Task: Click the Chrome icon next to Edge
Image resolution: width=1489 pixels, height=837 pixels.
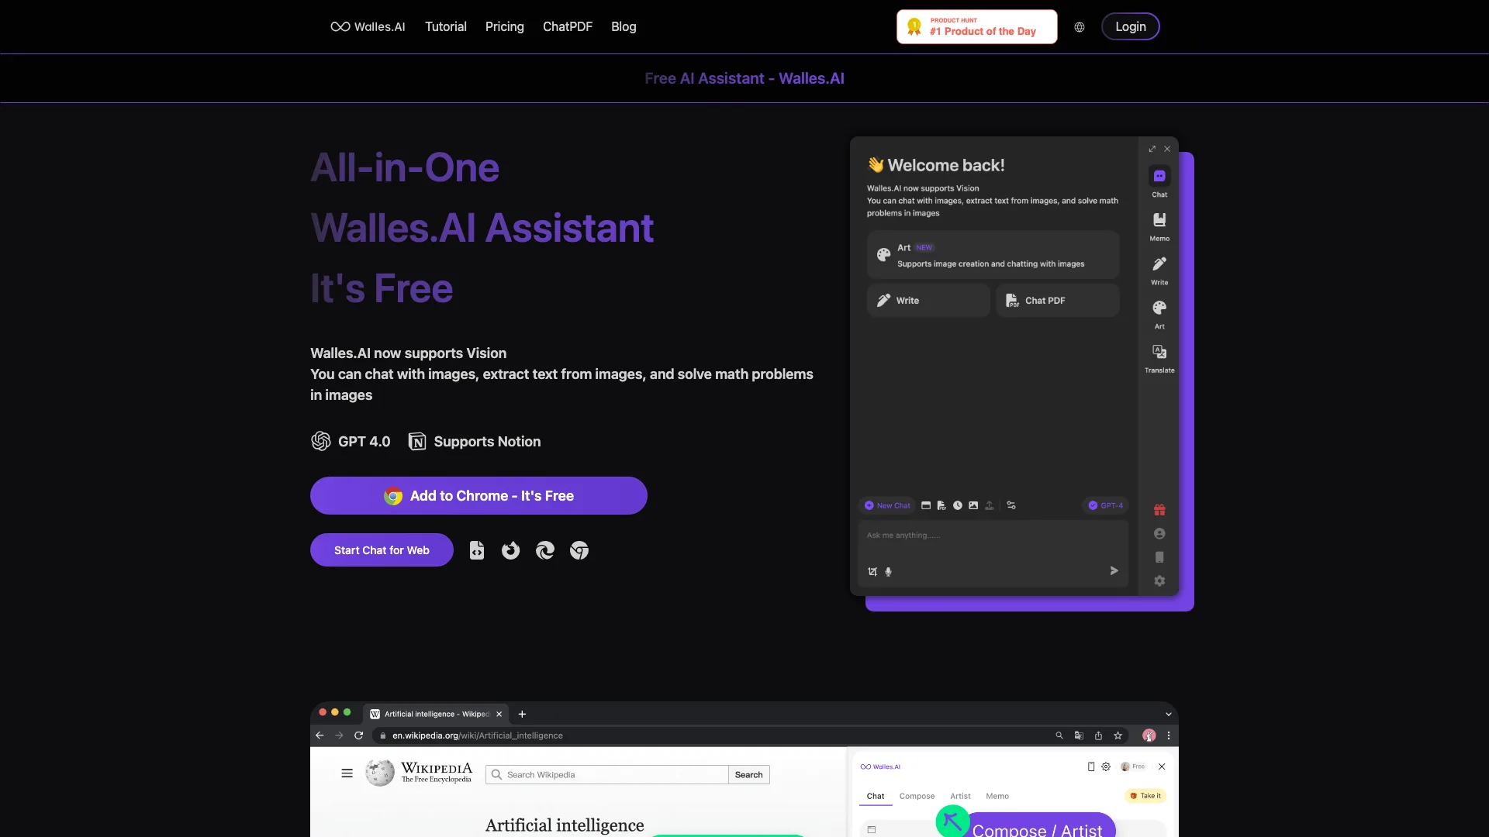Action: click(x=579, y=550)
